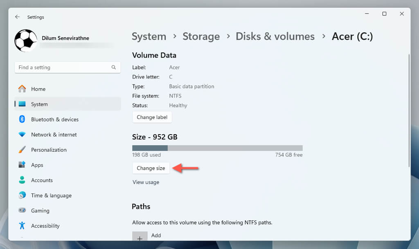The height and width of the screenshot is (249, 419).
Task: Click the Change label button
Action: click(x=152, y=117)
